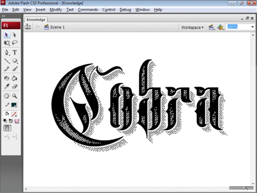This screenshot has width=257, height=193.
Task: Select the Zoom magnifier tool
Action: 14,96
